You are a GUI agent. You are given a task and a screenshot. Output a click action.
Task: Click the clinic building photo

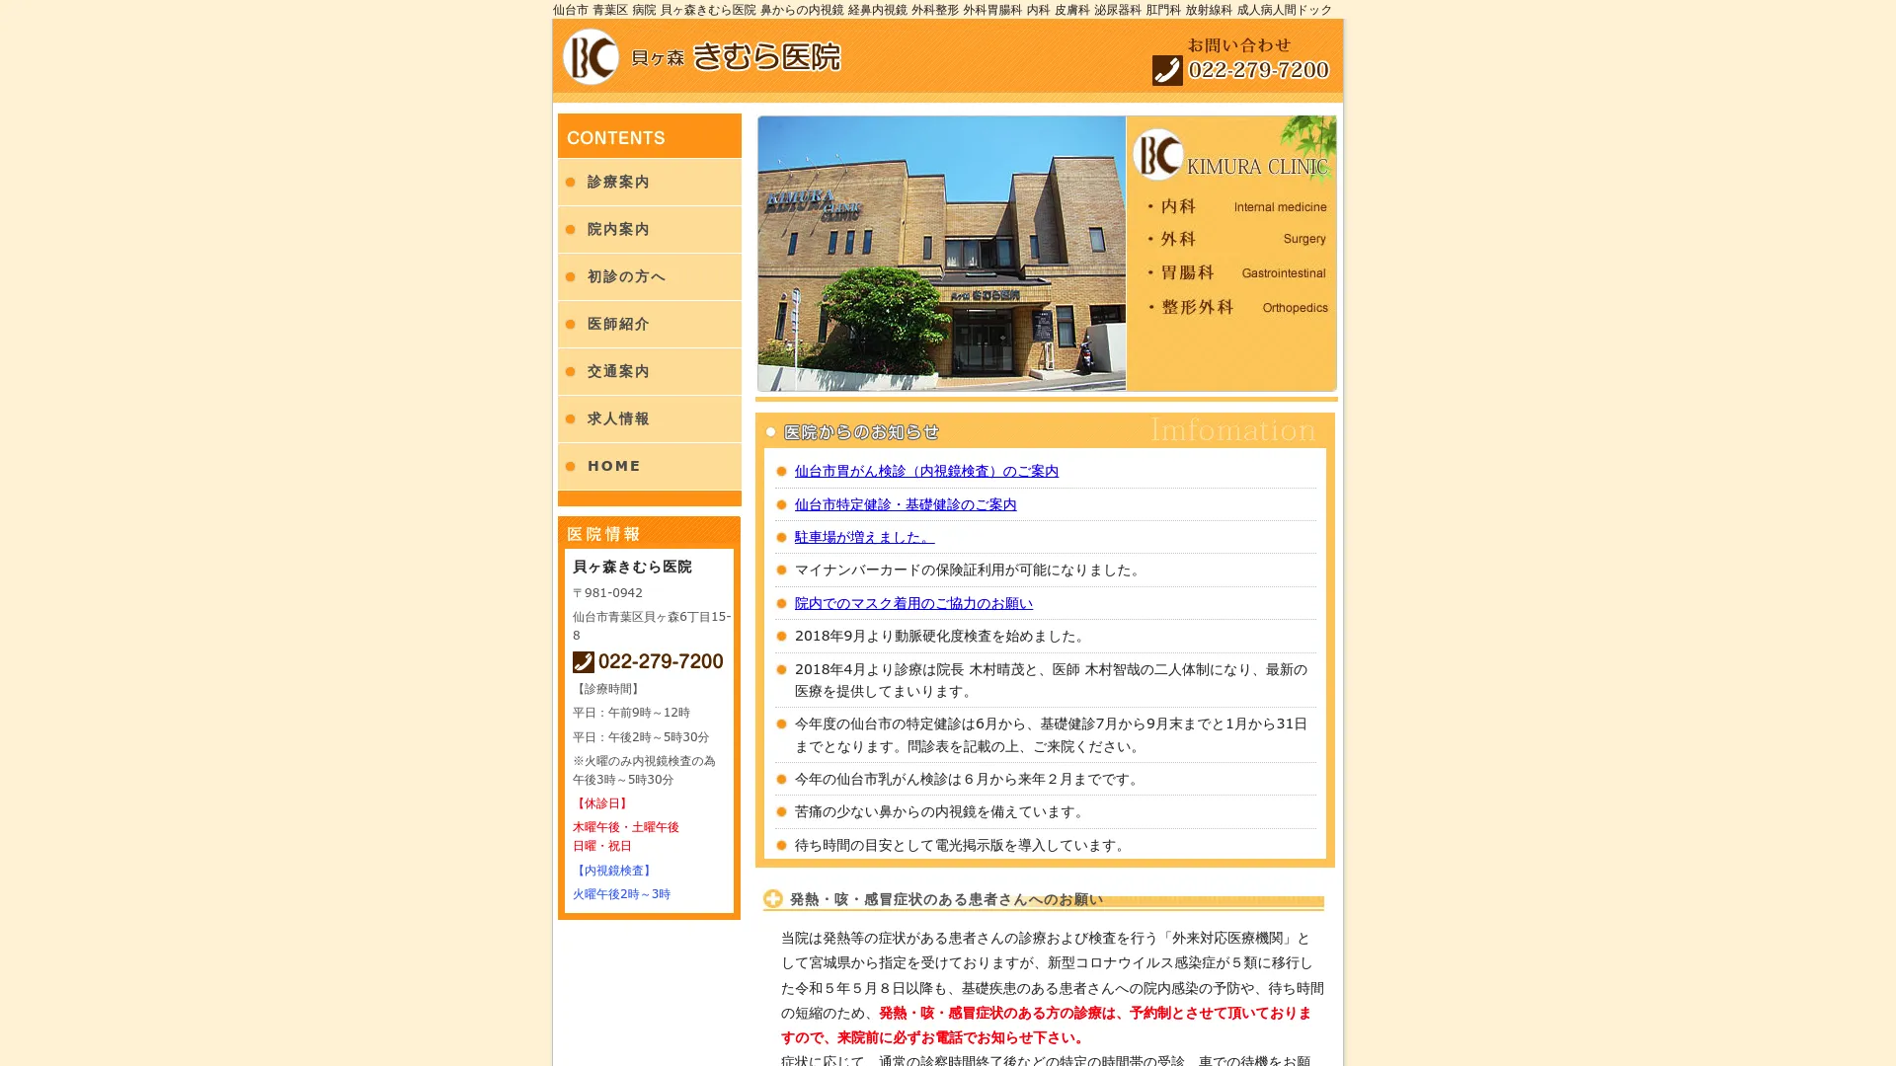coord(941,254)
